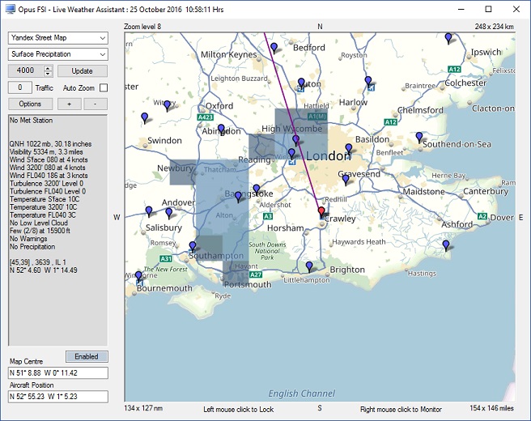Click the Opus FSI application icon in title bar
Screen dimensions: 531x421
pos(11,9)
